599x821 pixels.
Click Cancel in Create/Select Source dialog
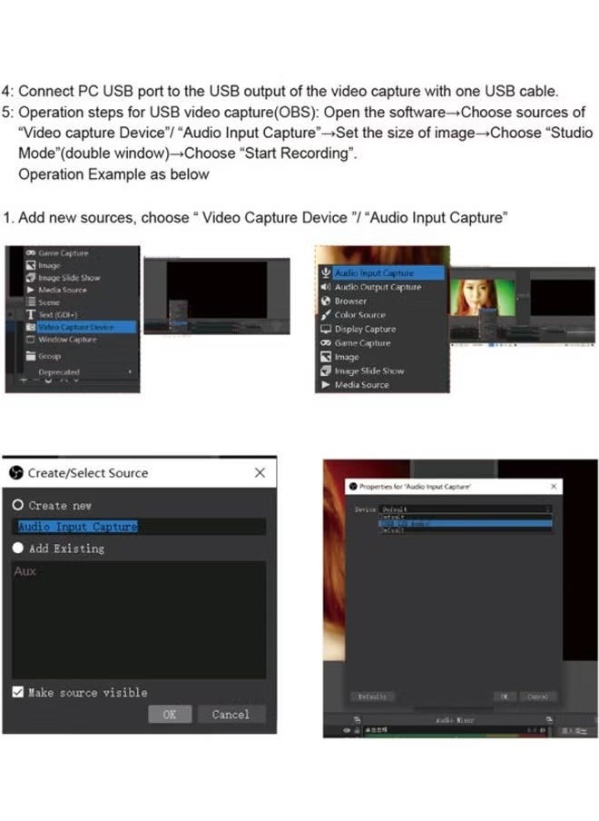[231, 715]
